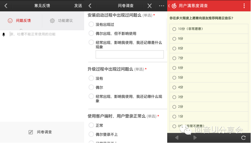Image resolution: width=251 pixels, height=143 pixels.
Task: Tap the NetEase Cloud Music logo
Action: (174, 6)
